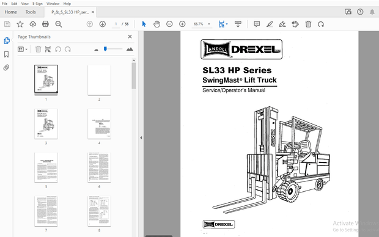The width and height of the screenshot is (379, 237).
Task: Rotate thumbnails counterclockwise
Action: pos(58,49)
